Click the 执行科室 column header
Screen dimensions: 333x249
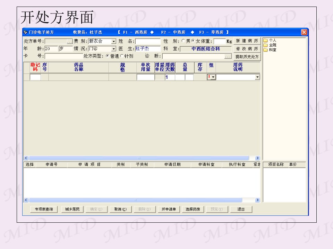(237, 165)
